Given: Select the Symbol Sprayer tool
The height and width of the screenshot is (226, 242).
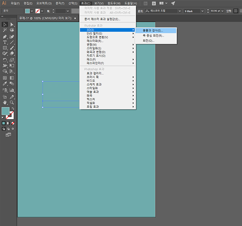Looking at the screenshot, I should click(x=5, y=90).
